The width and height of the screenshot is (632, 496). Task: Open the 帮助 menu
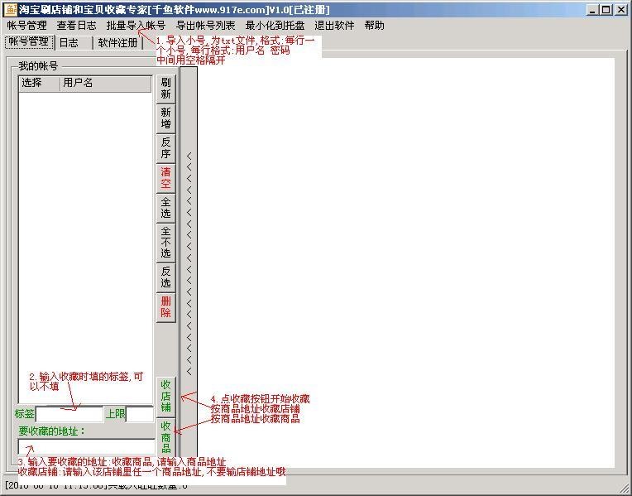coord(374,26)
